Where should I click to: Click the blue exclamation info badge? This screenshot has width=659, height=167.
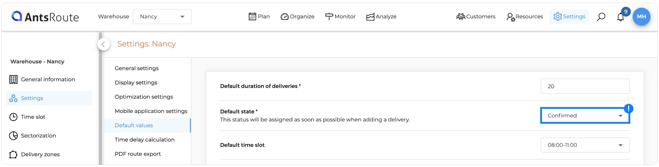tap(629, 109)
